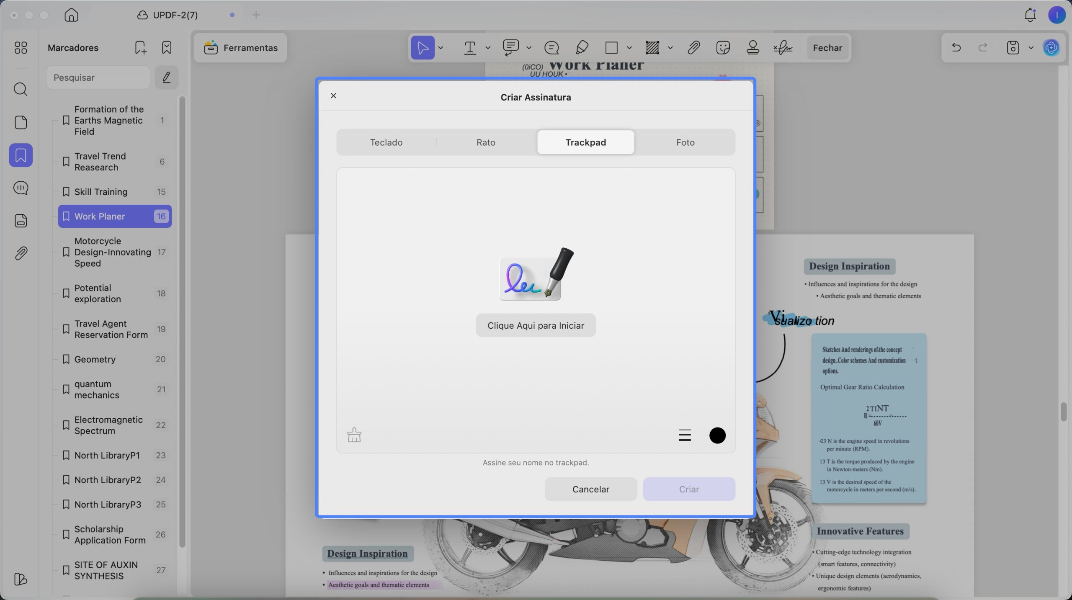The image size is (1072, 600).
Task: Expand the selection tool dropdown arrow
Action: coord(441,48)
